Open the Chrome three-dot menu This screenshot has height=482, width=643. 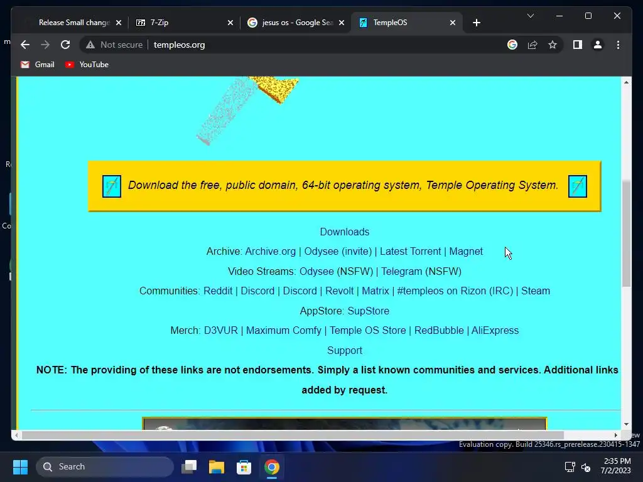tap(618, 45)
